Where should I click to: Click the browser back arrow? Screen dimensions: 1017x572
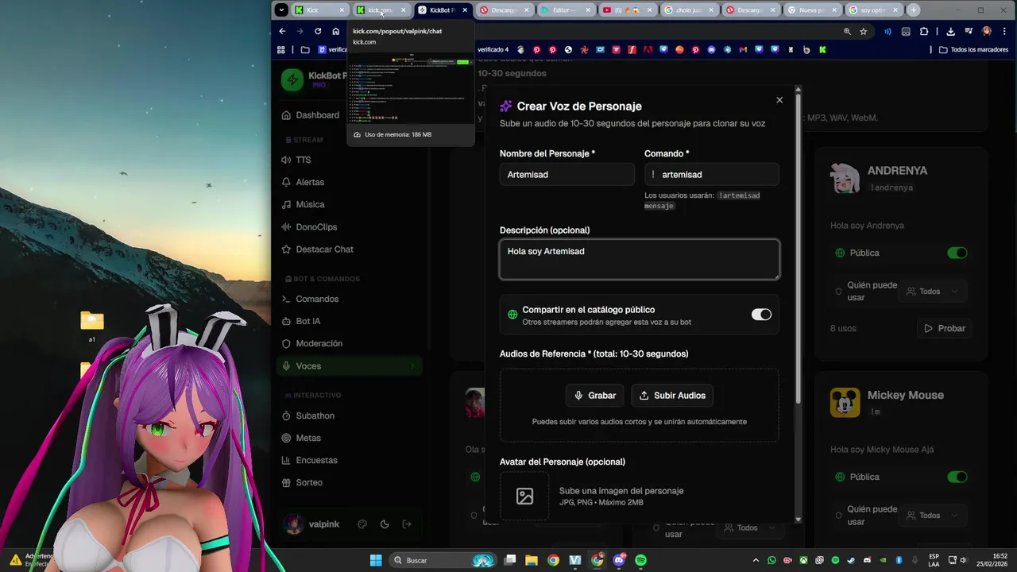coord(282,31)
